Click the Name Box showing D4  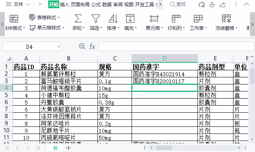pos(29,47)
